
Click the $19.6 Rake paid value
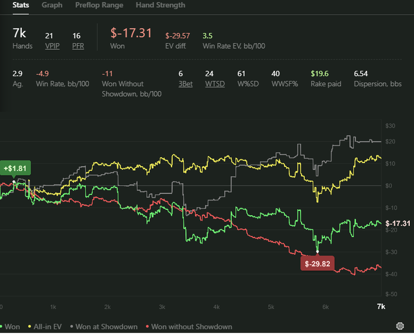tap(319, 74)
